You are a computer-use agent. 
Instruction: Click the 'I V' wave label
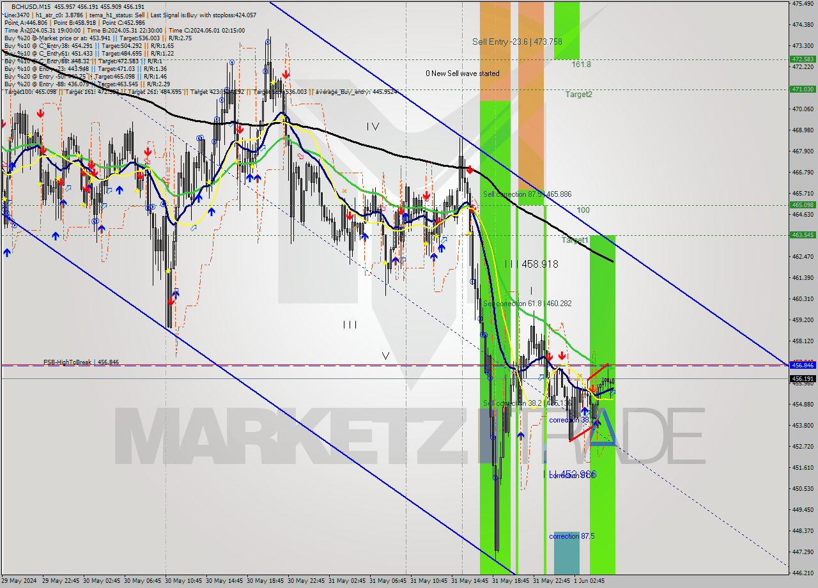[373, 127]
